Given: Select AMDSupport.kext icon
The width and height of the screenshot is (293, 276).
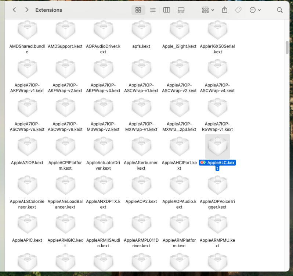Looking at the screenshot, I should 65,30.
